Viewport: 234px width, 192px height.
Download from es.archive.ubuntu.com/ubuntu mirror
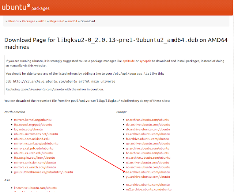point(148,134)
